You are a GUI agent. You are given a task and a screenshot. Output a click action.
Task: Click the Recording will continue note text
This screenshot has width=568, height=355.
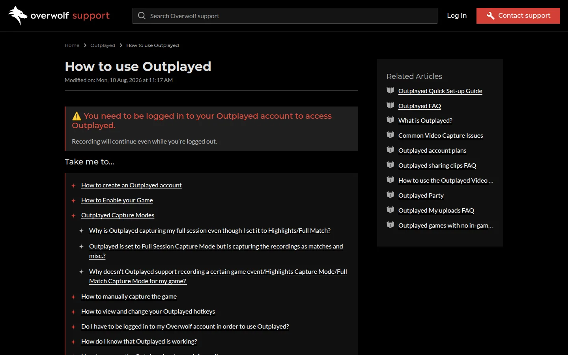144,142
